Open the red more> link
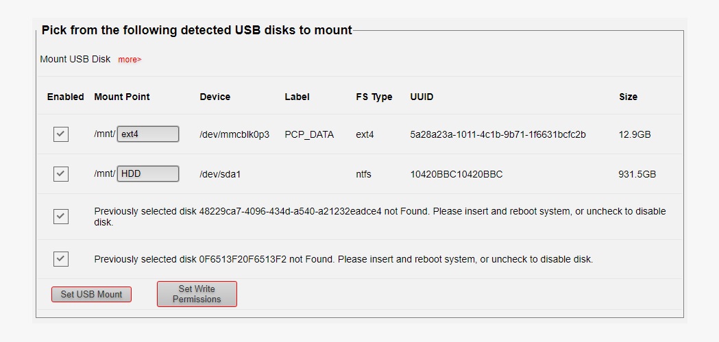The width and height of the screenshot is (719, 342). click(130, 60)
